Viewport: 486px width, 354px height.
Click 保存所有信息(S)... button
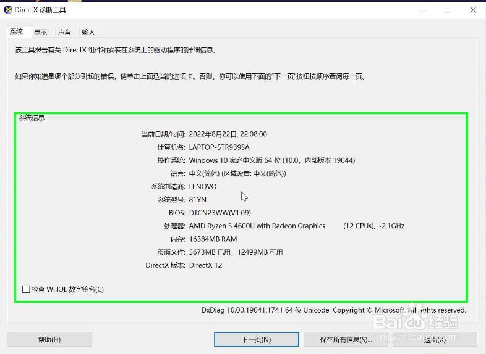coord(346,339)
